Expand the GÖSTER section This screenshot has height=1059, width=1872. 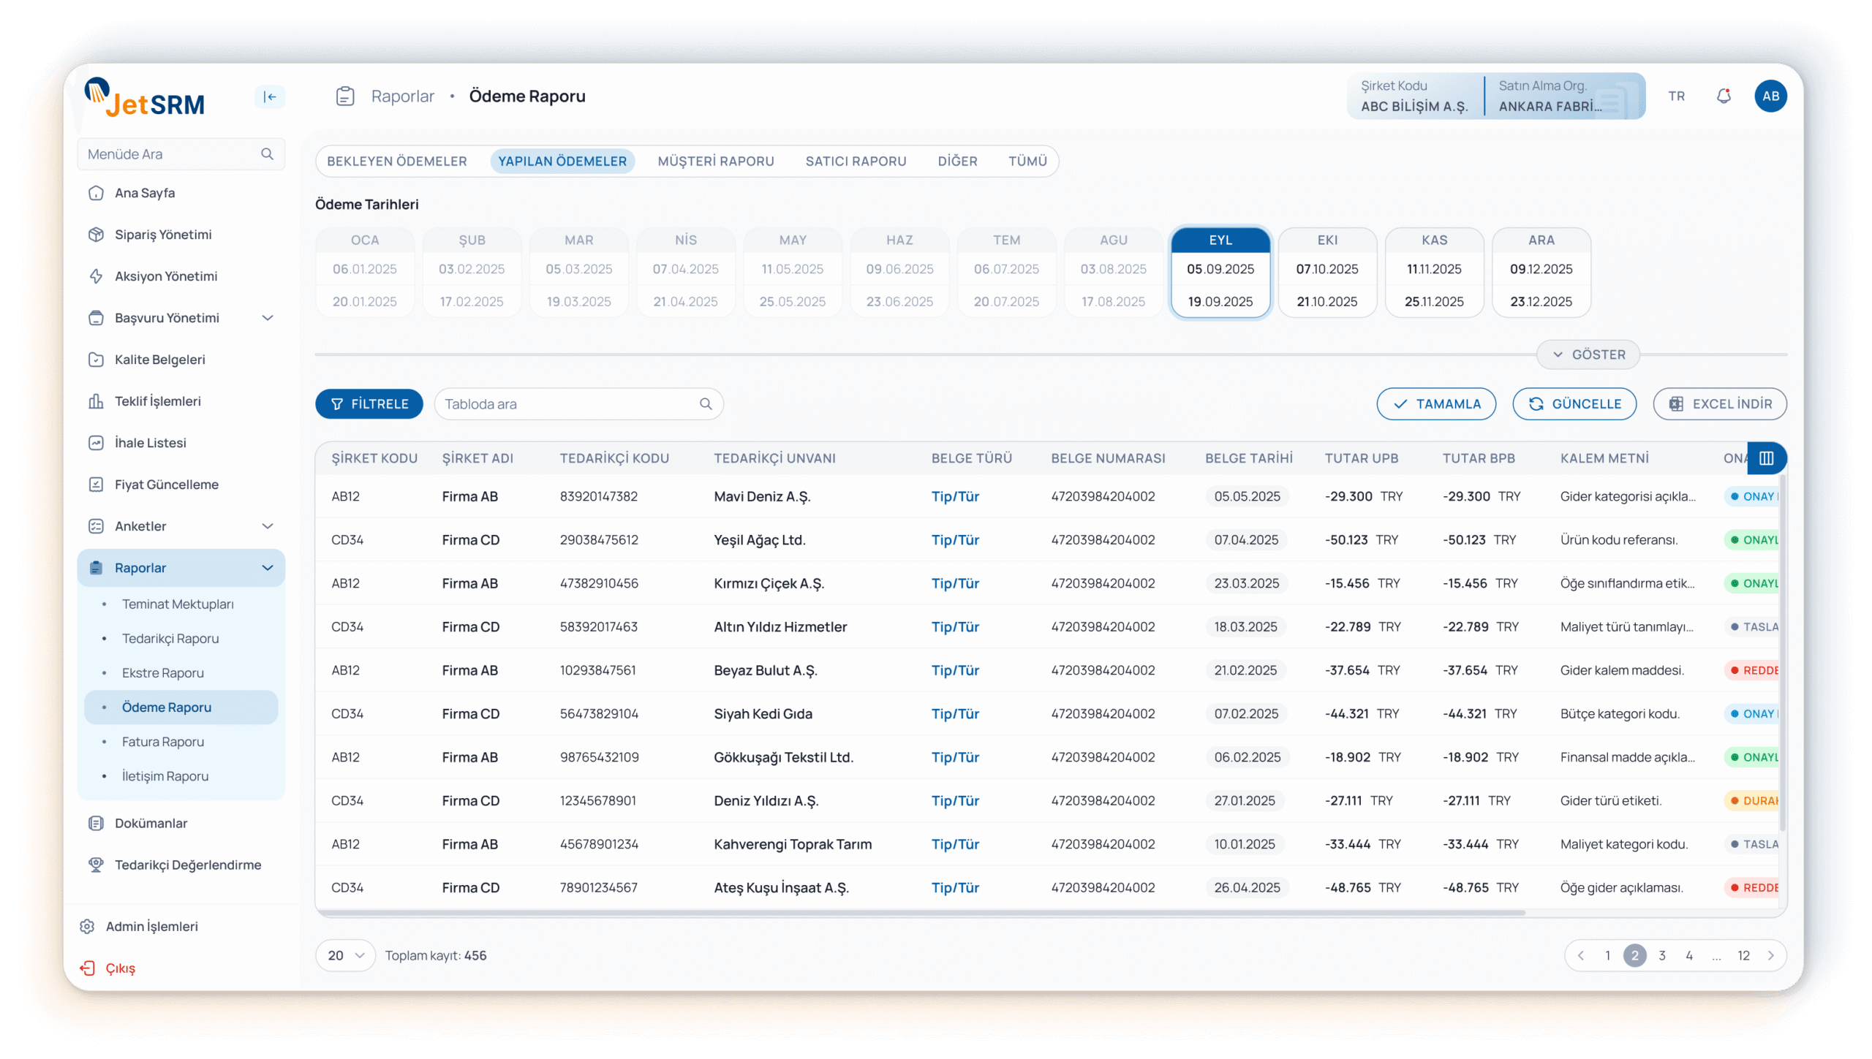click(1588, 354)
